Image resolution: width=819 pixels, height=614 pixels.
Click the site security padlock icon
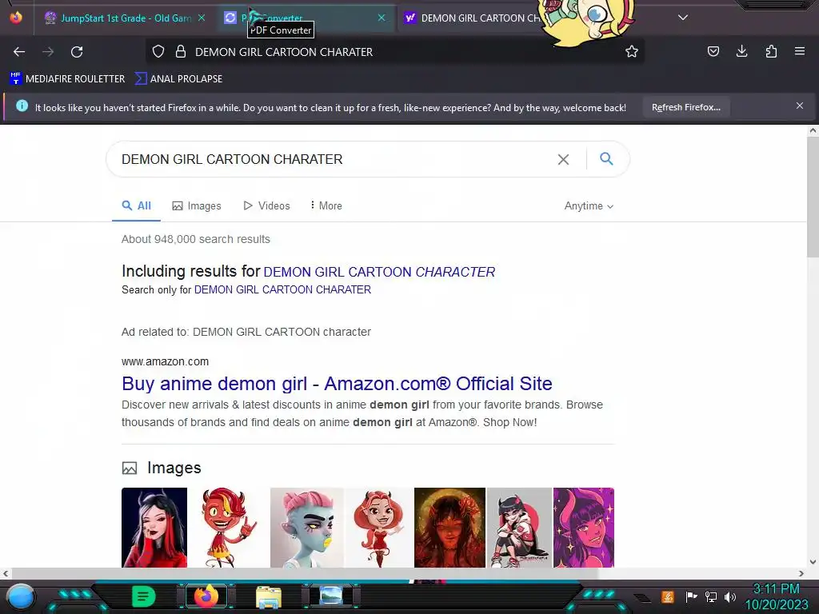click(181, 52)
